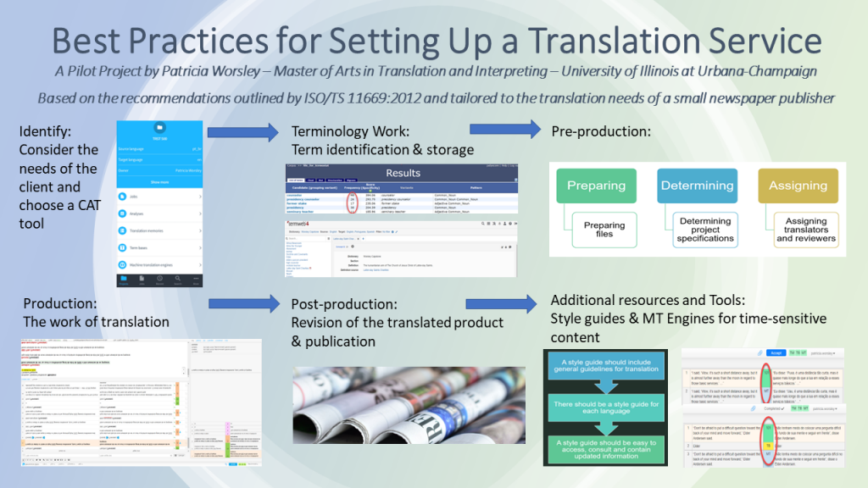This screenshot has height=488, width=868.
Task: Click the Results heading in the term extraction screenshot
Action: click(x=403, y=173)
